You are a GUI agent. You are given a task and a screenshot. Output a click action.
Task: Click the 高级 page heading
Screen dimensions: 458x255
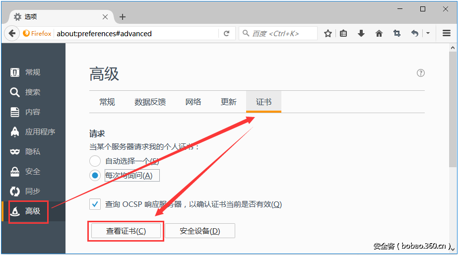(104, 73)
